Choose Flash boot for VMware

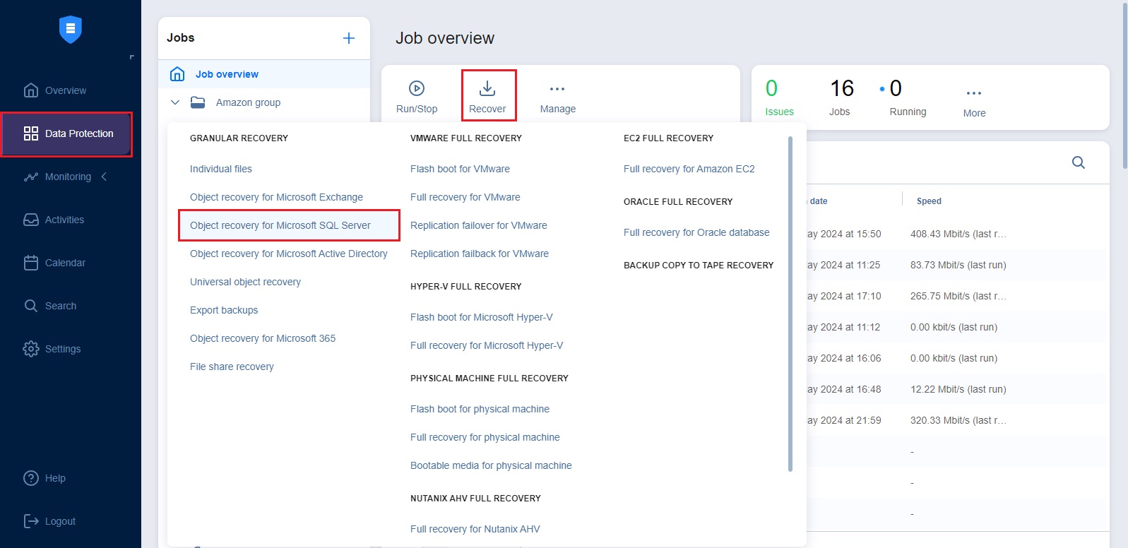pos(460,169)
